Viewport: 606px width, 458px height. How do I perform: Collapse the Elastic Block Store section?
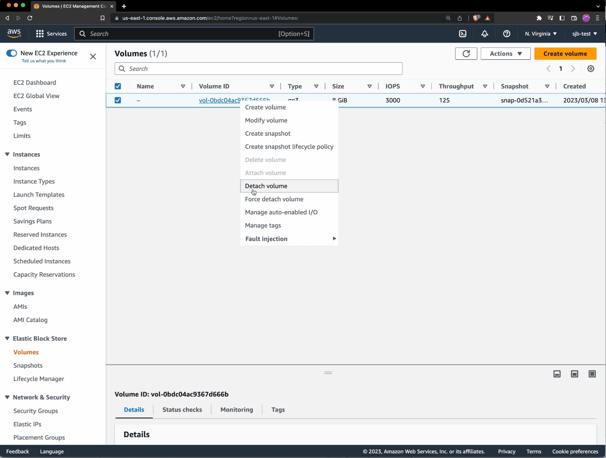click(x=7, y=338)
